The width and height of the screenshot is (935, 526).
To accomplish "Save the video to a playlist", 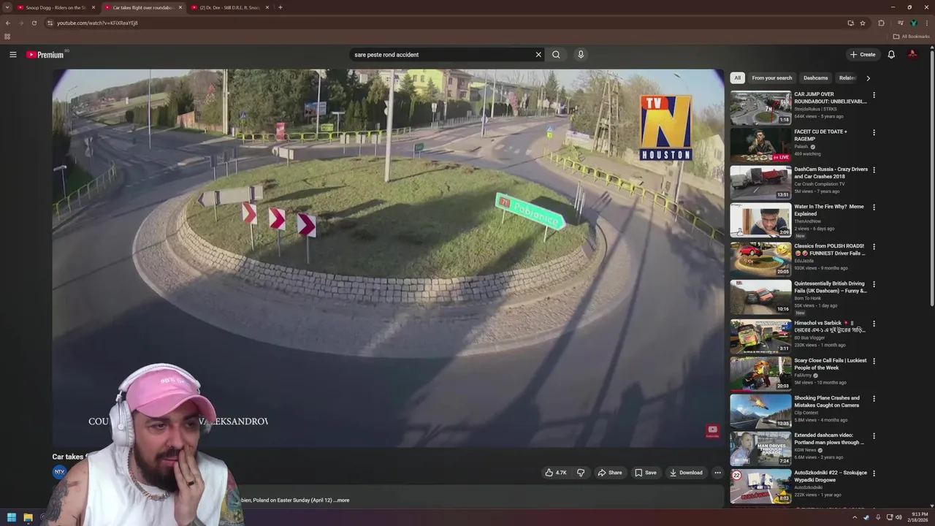I will (x=645, y=473).
